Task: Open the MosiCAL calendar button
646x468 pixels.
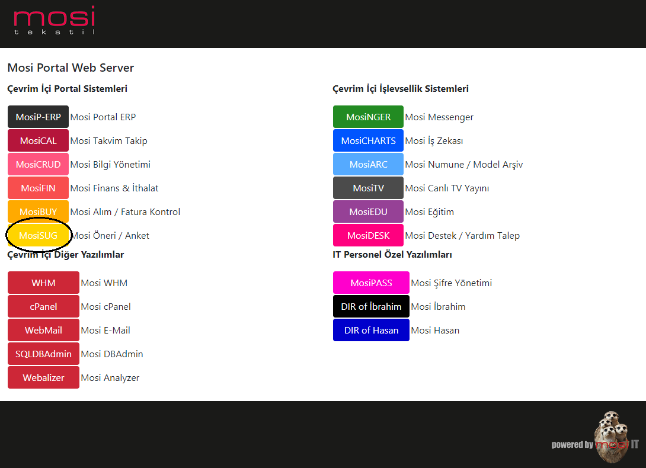Action: [39, 140]
